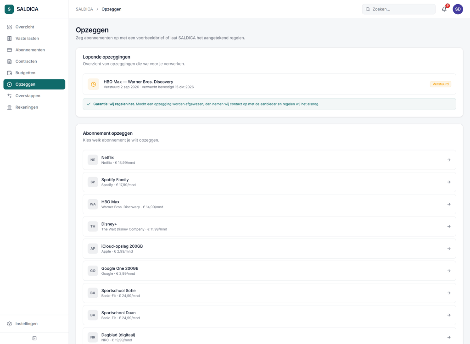Open Overzicht in the sidebar
470x344 pixels.
(x=34, y=27)
